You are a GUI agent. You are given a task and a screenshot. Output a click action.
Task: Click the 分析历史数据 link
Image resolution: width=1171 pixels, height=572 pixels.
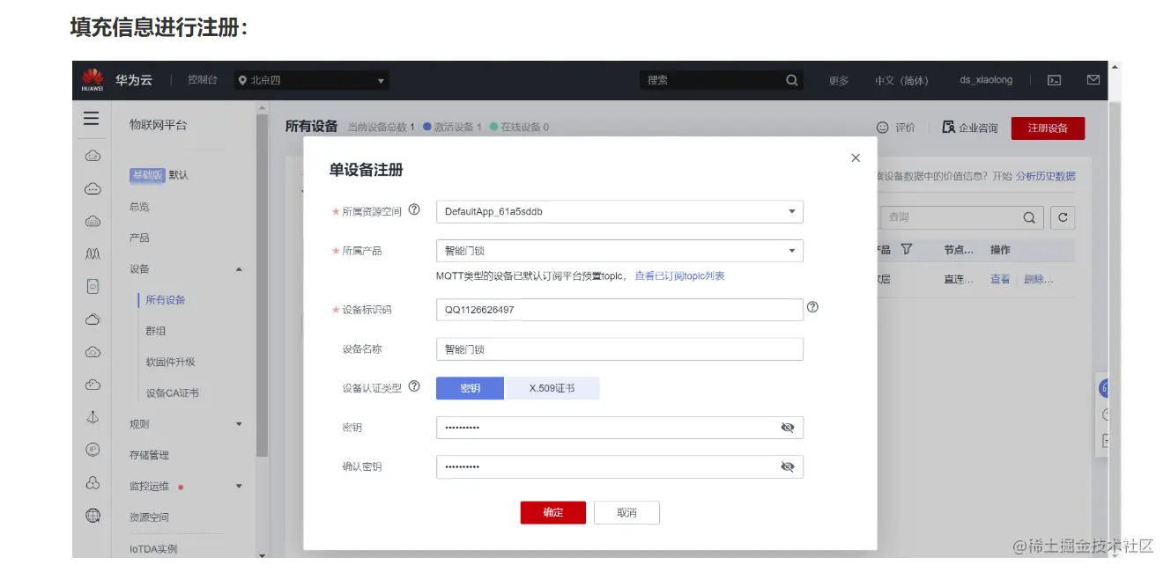pyautogui.click(x=1045, y=176)
